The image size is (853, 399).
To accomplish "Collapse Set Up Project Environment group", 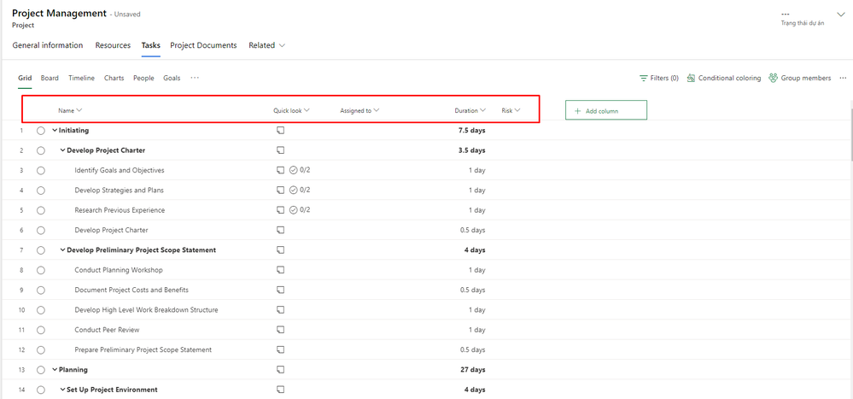I will point(62,390).
